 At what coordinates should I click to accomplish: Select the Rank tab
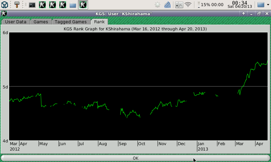pos(99,22)
